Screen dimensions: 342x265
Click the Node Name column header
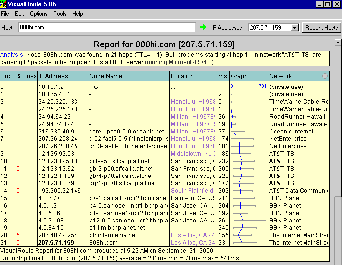point(129,76)
